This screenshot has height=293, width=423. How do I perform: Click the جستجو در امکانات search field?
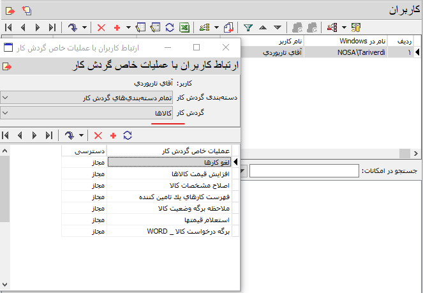tap(304, 171)
